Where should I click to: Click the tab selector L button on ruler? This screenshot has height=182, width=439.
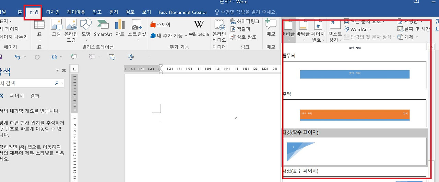[x=74, y=69]
